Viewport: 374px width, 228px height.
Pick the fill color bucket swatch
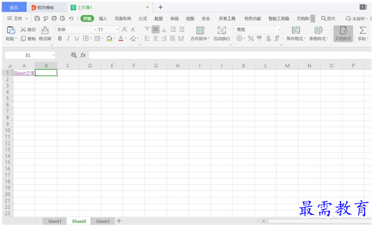pyautogui.click(x=109, y=38)
